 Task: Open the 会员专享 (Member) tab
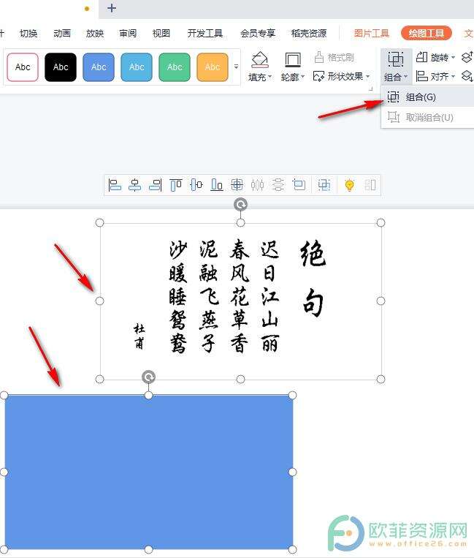tap(258, 34)
